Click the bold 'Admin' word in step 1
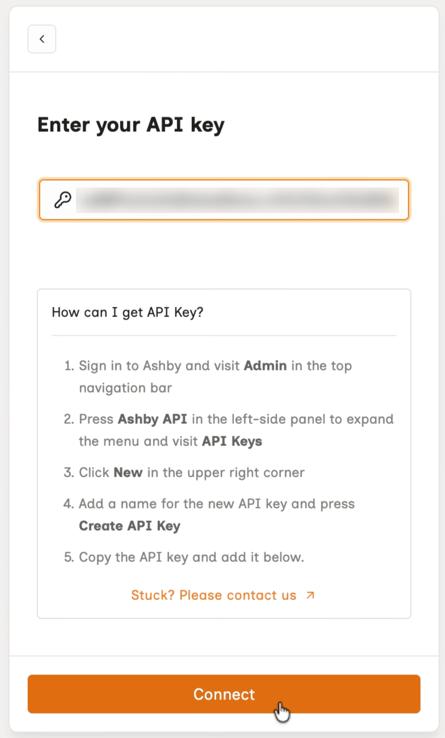445x738 pixels. coord(265,365)
